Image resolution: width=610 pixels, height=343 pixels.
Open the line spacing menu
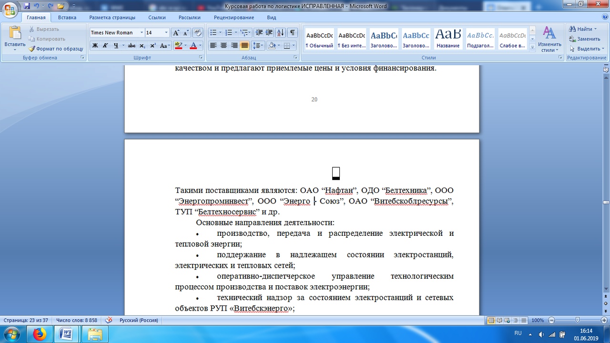point(258,46)
